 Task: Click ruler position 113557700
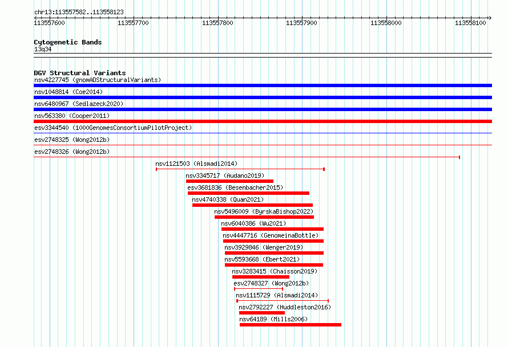[x=133, y=23]
